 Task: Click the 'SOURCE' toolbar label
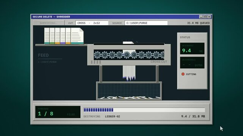[x=117, y=23]
